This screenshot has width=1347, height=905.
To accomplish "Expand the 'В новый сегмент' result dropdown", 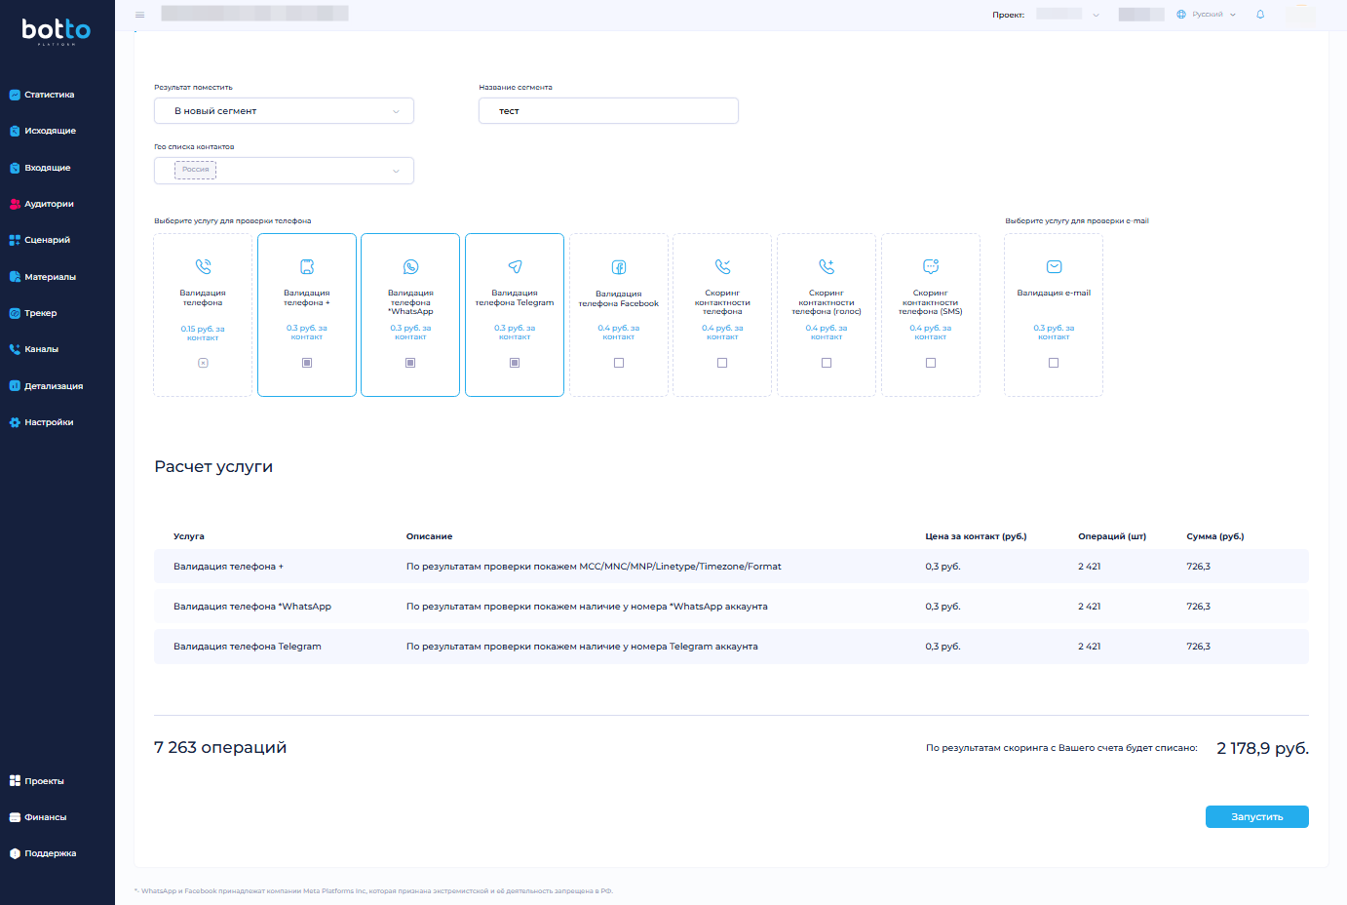I will (x=284, y=111).
